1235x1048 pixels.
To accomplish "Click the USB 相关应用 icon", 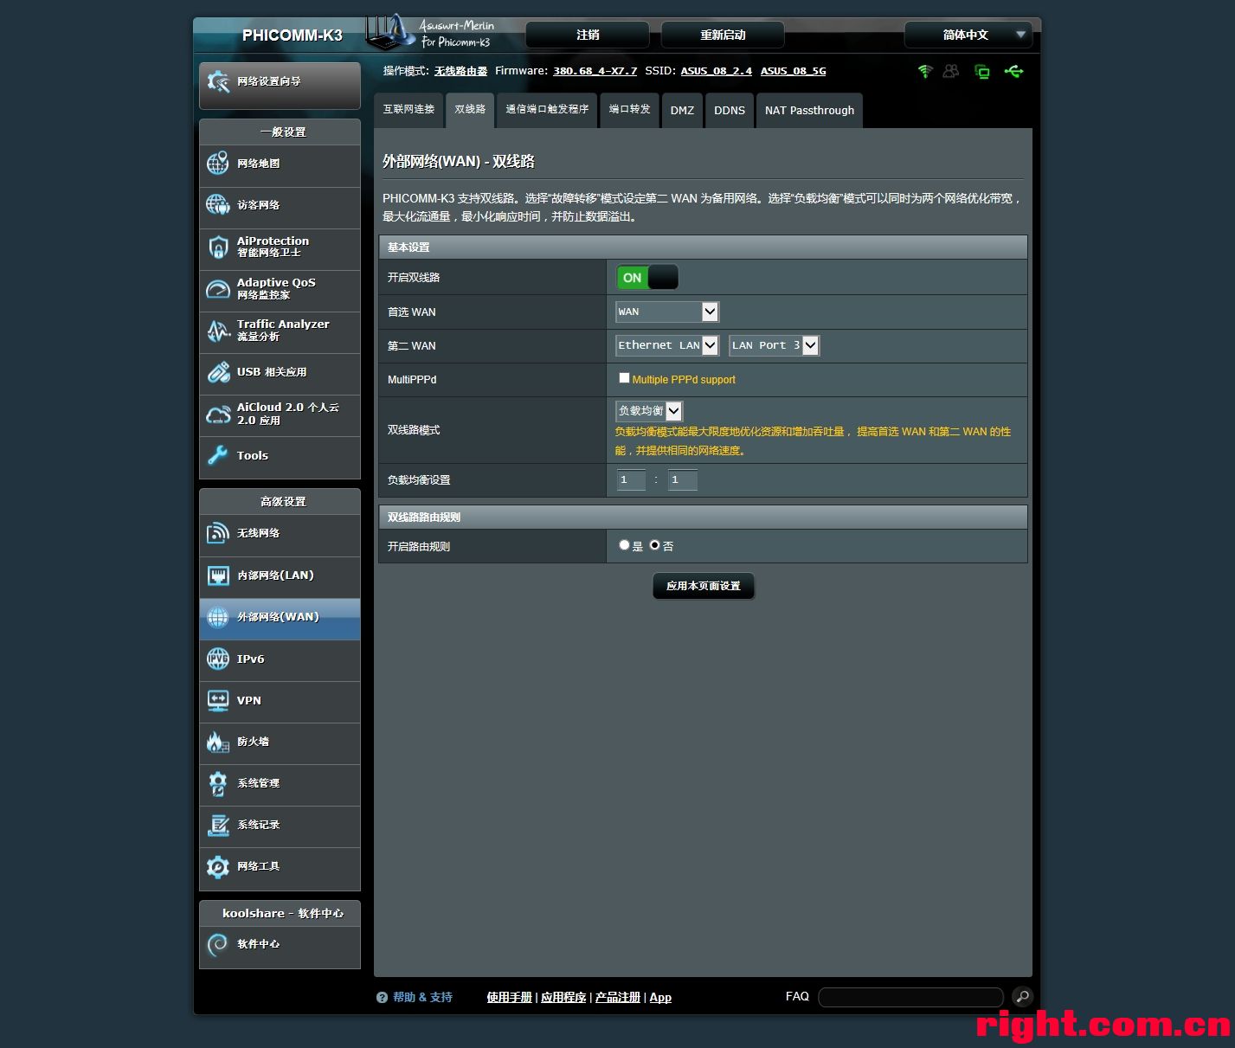I will (x=218, y=372).
